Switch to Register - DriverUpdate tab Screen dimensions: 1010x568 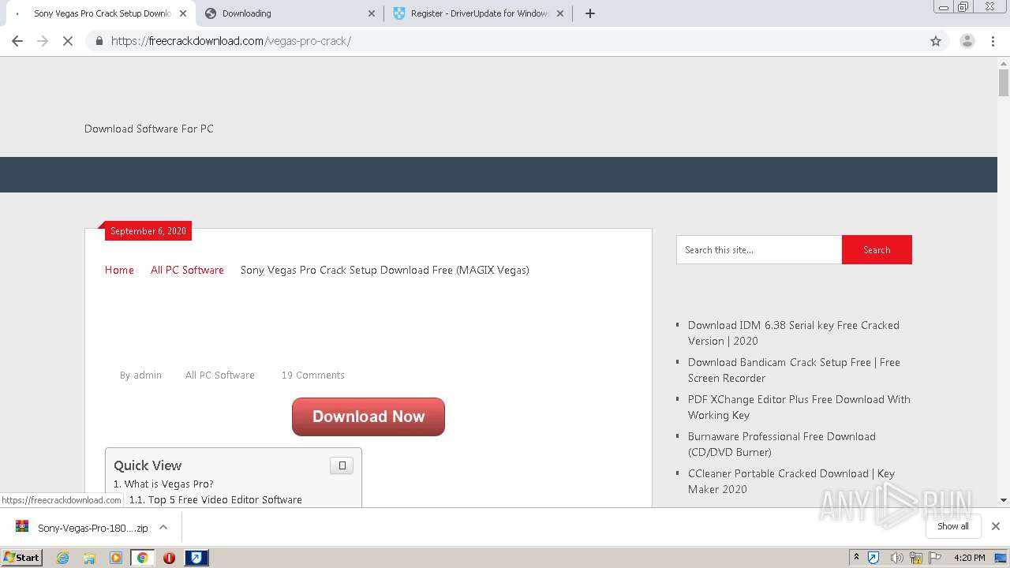tap(478, 13)
